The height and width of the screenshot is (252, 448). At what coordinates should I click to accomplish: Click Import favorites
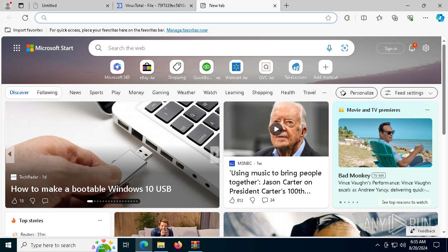pos(24,30)
